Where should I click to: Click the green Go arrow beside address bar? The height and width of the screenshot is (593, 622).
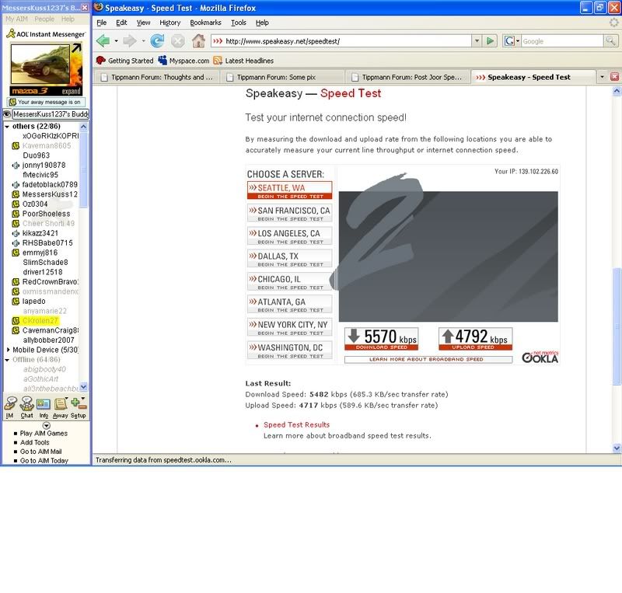click(490, 40)
